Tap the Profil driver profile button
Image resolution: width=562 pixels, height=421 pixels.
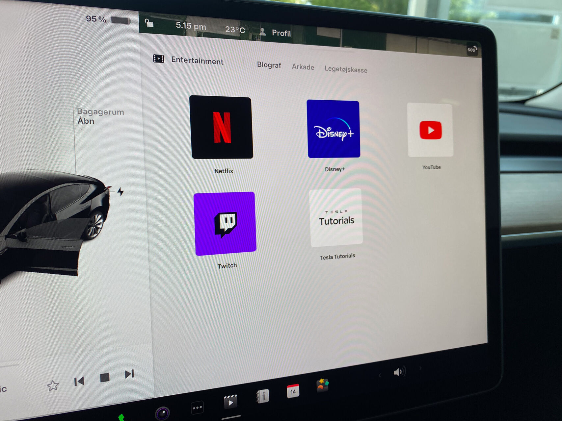click(x=275, y=33)
